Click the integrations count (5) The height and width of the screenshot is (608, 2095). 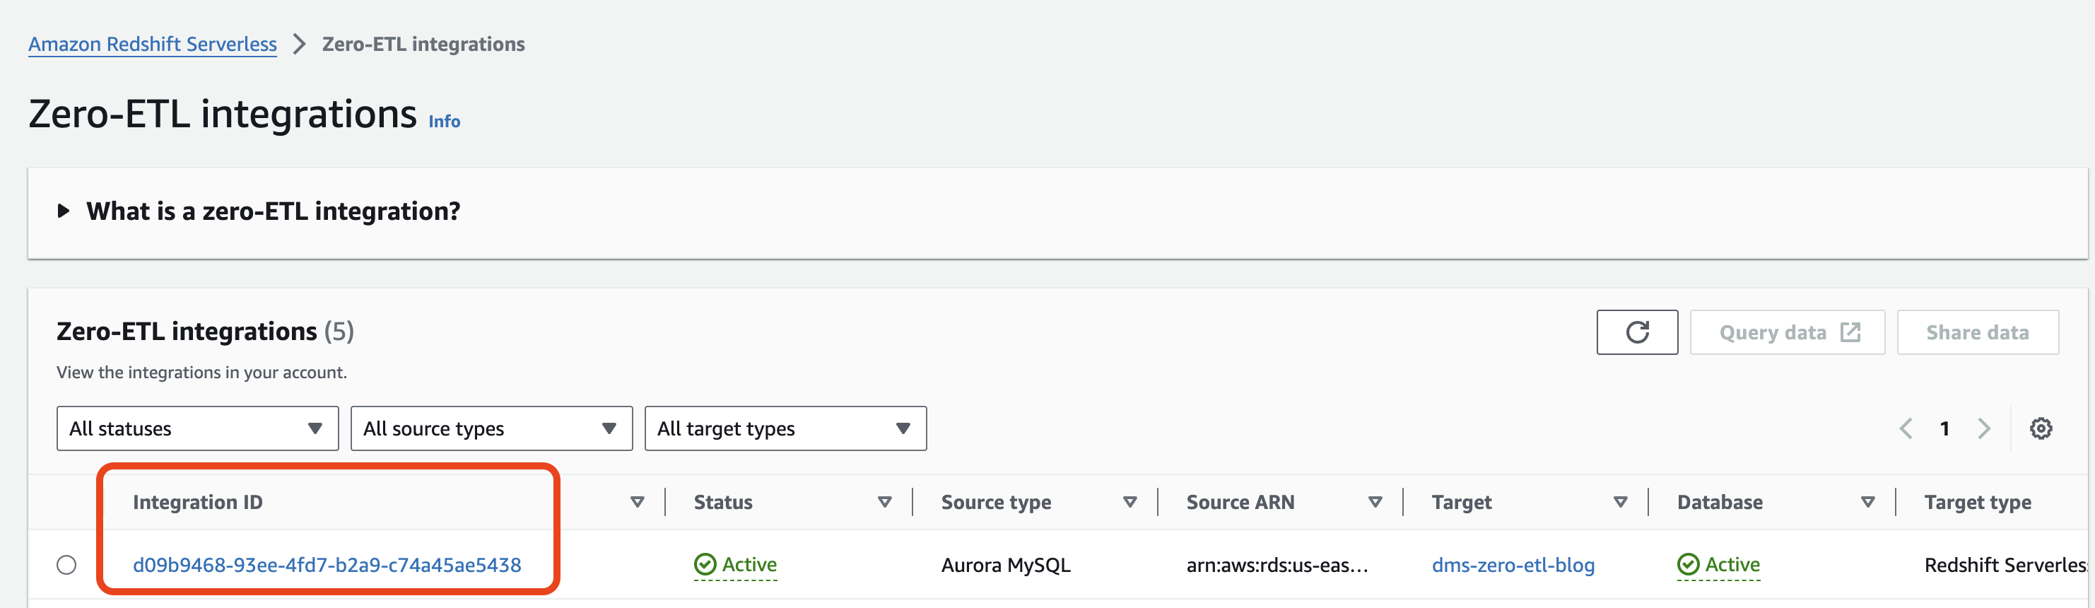coord(339,332)
